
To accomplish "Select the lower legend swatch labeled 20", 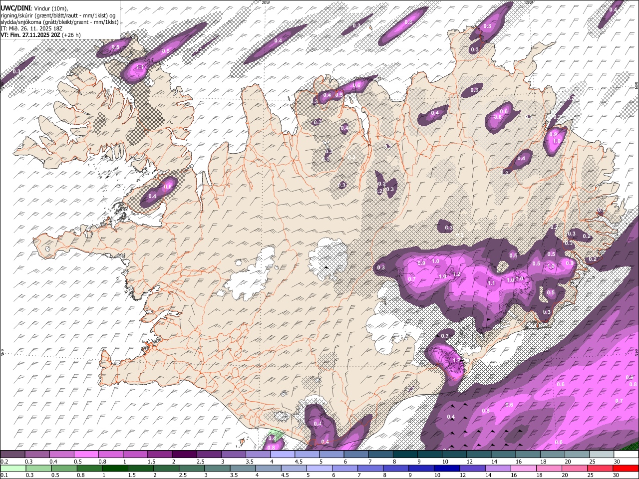I will pyautogui.click(x=575, y=469).
